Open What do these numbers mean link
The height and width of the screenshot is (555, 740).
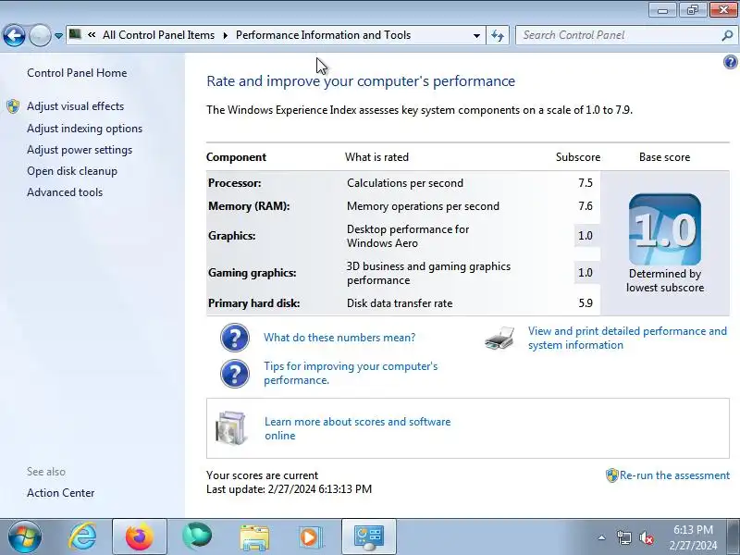339,338
